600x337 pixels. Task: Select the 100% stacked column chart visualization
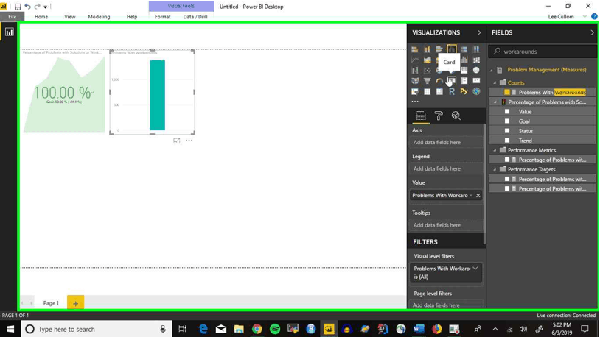click(x=476, y=49)
